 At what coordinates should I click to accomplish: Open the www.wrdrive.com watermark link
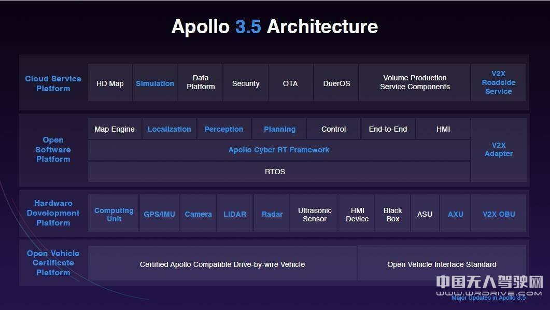[x=489, y=292]
